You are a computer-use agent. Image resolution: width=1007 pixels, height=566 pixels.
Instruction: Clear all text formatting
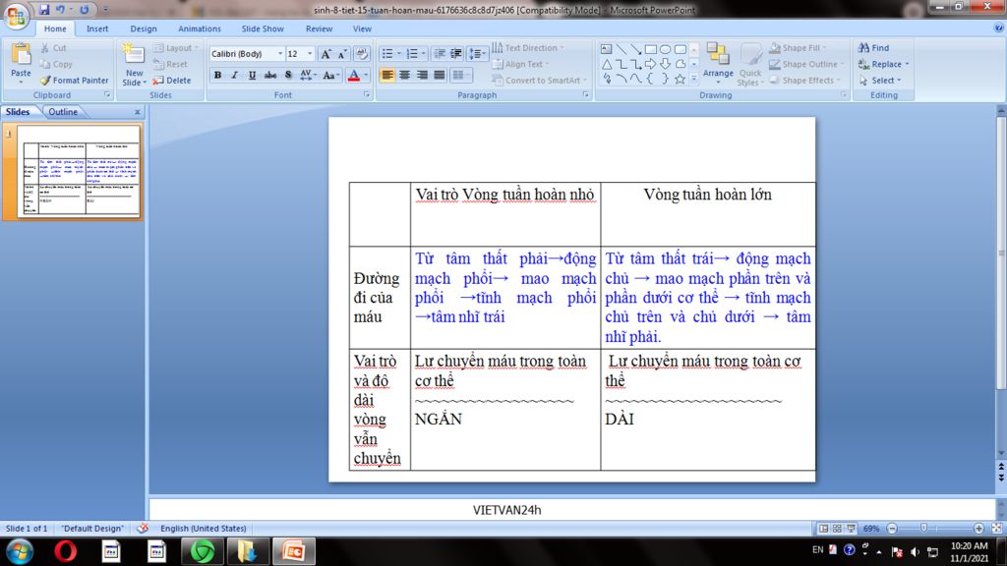[361, 54]
